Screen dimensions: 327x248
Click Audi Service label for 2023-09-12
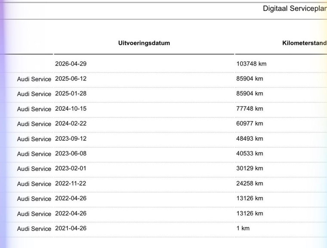coord(34,139)
